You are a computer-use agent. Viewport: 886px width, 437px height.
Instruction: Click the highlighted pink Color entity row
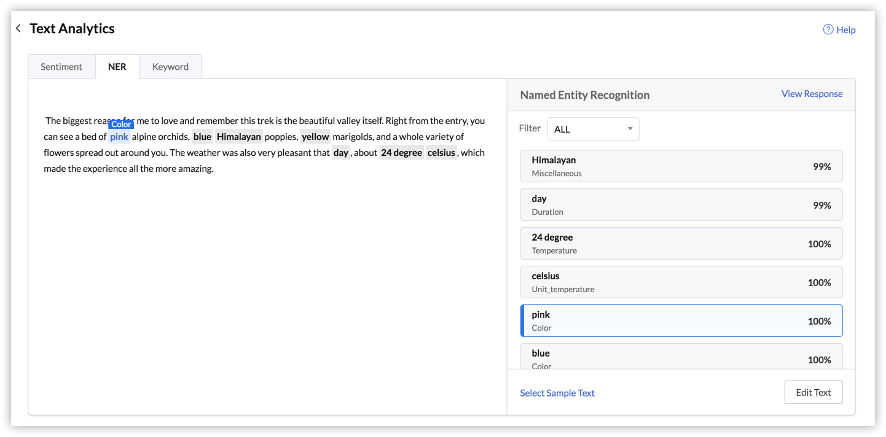pos(681,321)
